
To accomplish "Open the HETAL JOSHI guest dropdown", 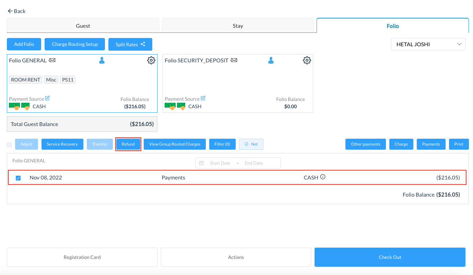I will 428,44.
